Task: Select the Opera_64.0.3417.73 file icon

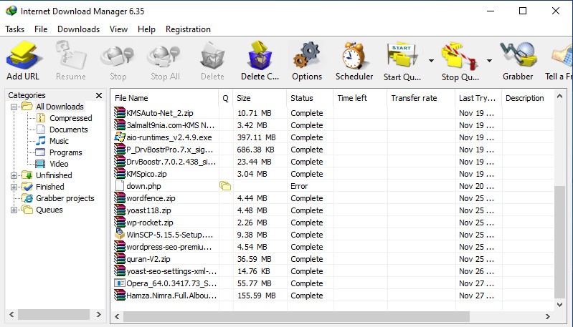Action: click(120, 283)
